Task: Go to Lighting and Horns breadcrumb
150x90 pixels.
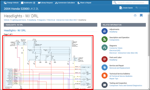Action: (x=19, y=20)
